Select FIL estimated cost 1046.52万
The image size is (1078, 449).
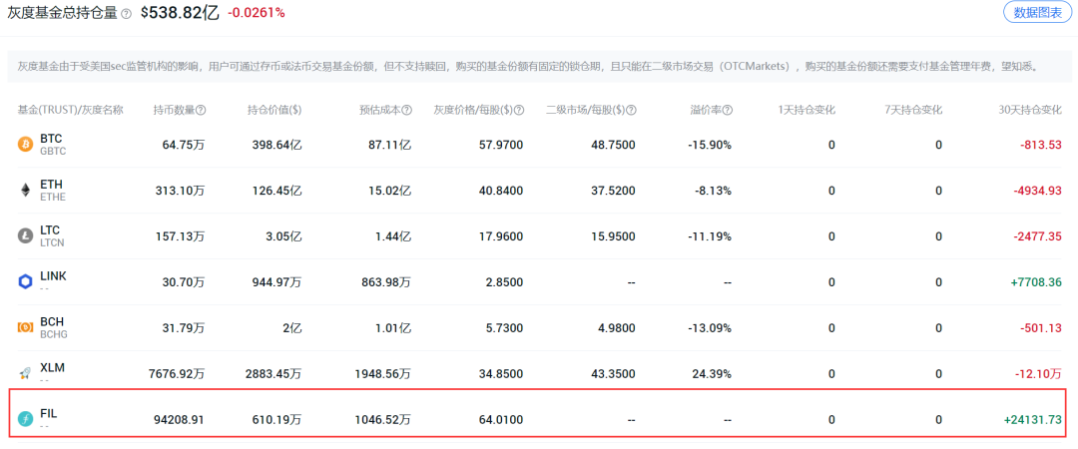point(383,420)
